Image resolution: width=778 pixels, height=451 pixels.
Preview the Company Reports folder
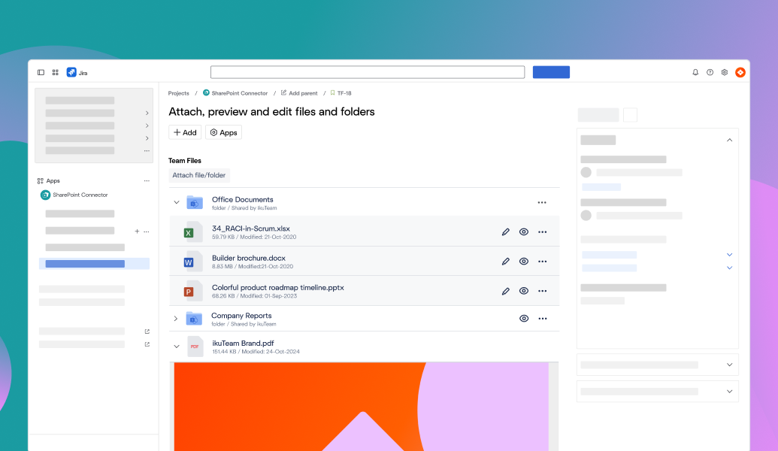pyautogui.click(x=524, y=318)
